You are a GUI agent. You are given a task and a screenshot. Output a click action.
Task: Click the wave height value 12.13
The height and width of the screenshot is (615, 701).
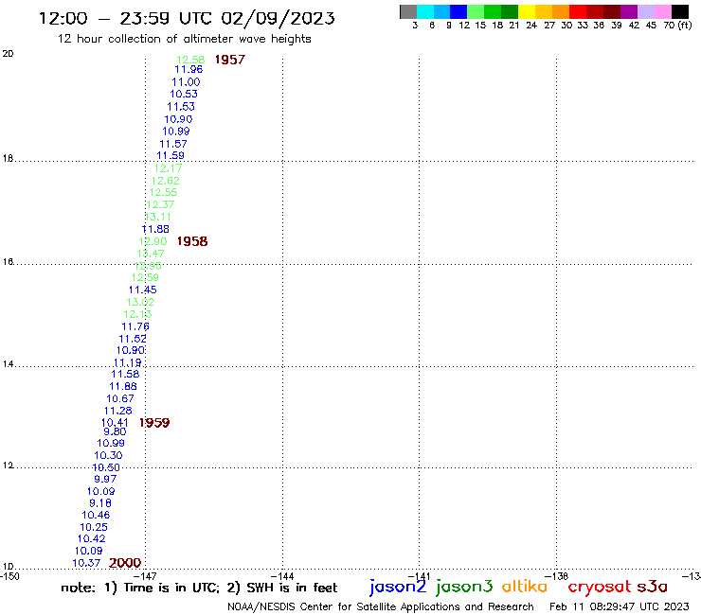tap(137, 314)
